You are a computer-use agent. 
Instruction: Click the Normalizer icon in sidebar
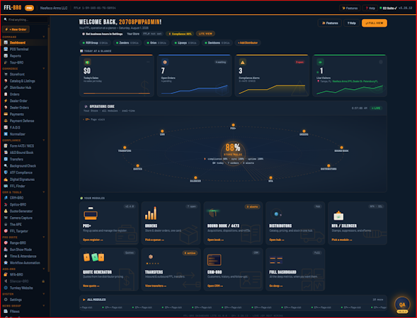coord(6,134)
